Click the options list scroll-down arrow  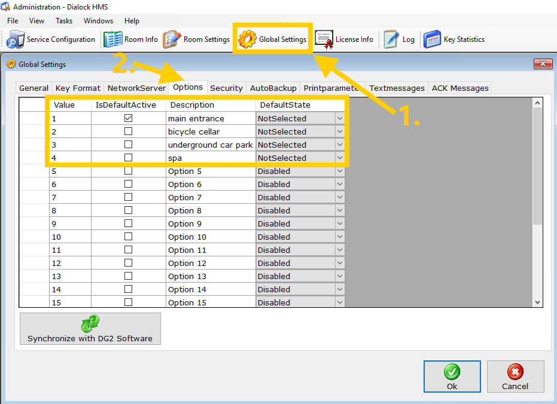537,302
